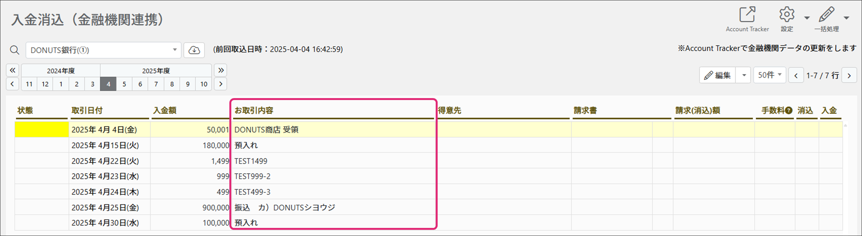
Task: Click the 手数料 help question mark icon
Action: point(789,110)
